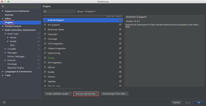
Task: Click the Git Integration plugin icon
Action: 45,63
